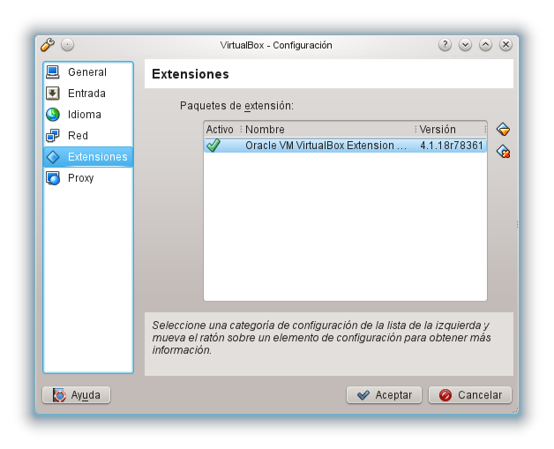
Task: Add a new extension package
Action: (503, 130)
